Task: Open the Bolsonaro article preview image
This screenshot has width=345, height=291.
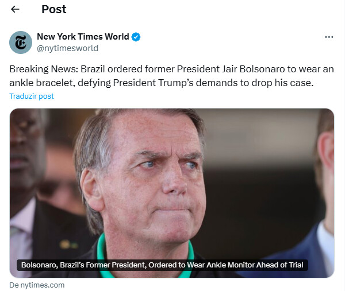Action: (172, 193)
